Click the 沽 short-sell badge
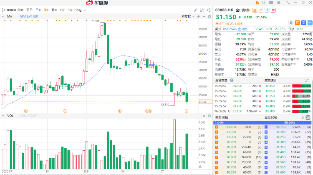 click(261, 10)
